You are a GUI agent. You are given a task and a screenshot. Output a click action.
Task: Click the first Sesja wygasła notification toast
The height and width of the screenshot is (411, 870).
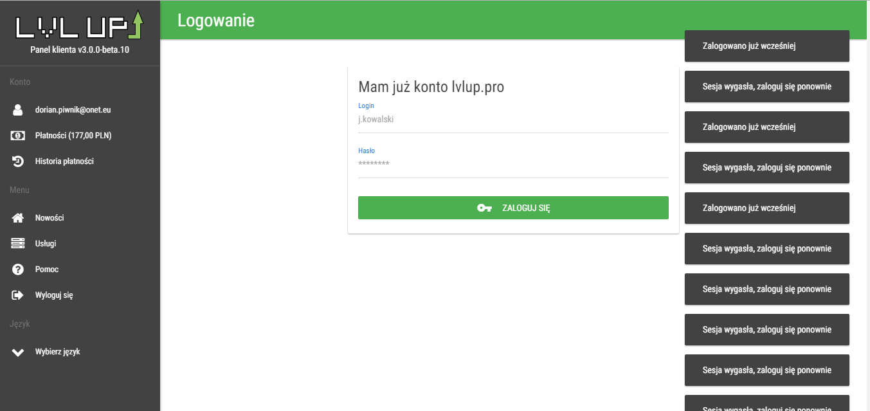click(x=766, y=87)
